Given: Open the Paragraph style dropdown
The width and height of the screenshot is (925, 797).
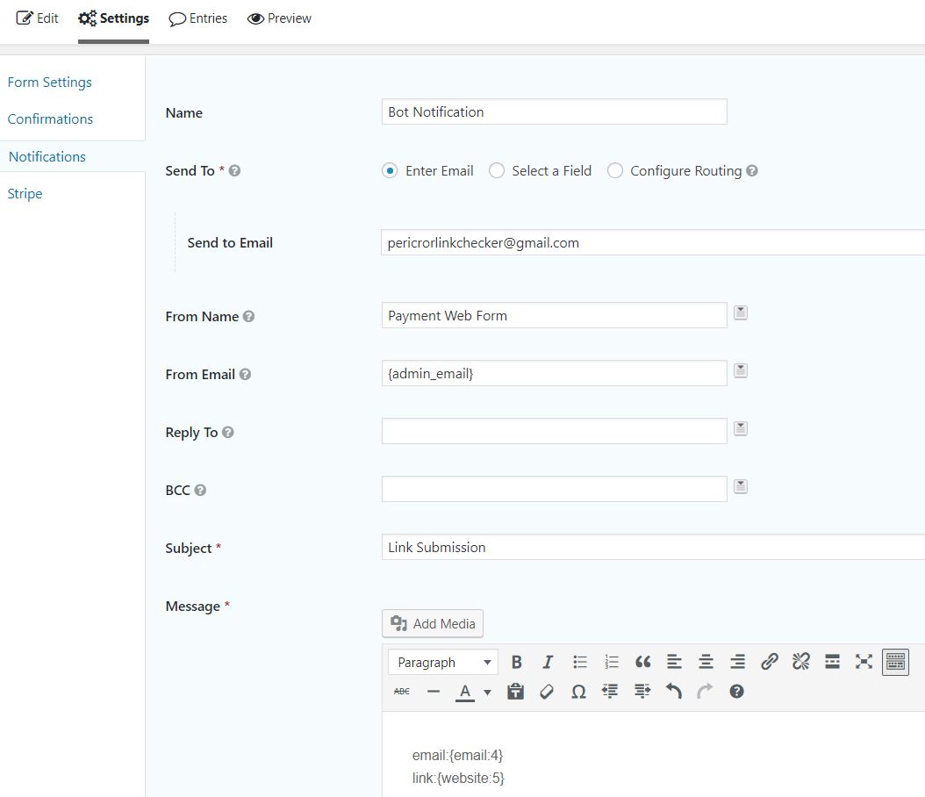Looking at the screenshot, I should 442,662.
